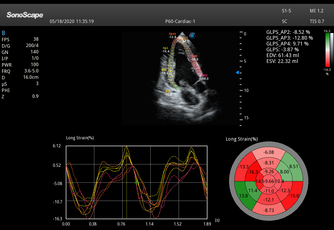The image size is (334, 230).
Task: Select the -12.1 bullseye segment
Action: pyautogui.click(x=269, y=199)
